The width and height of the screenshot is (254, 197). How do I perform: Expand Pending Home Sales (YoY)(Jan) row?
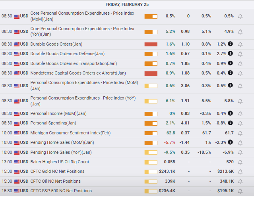[127, 153]
